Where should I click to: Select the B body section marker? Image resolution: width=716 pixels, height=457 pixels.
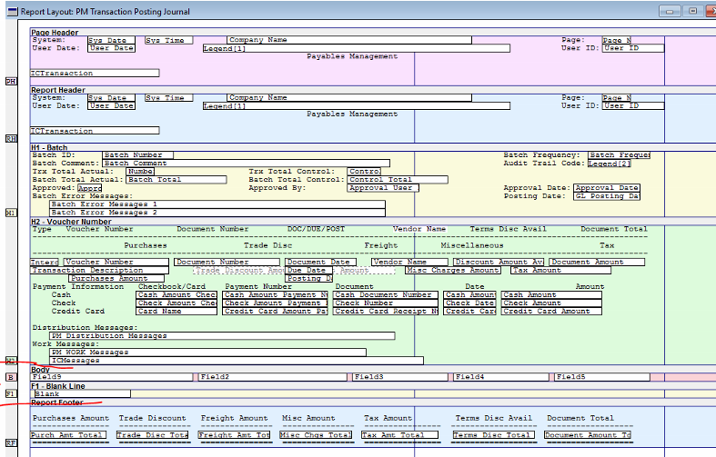11,377
